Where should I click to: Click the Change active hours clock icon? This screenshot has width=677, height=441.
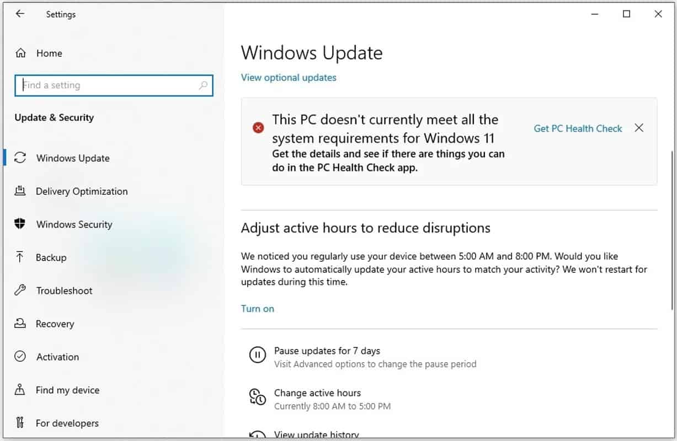click(257, 397)
